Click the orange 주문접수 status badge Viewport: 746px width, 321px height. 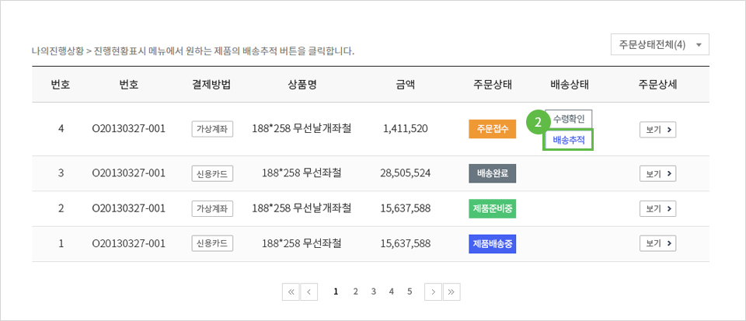[493, 129]
